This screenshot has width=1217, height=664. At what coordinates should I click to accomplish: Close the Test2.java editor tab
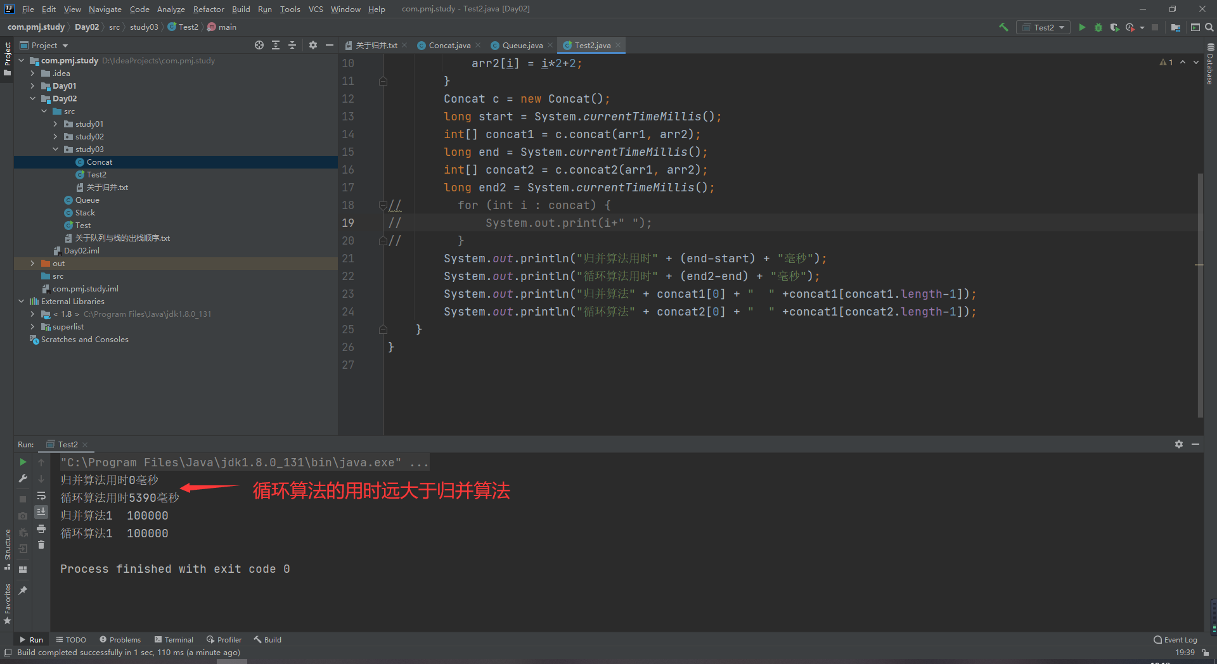click(618, 45)
